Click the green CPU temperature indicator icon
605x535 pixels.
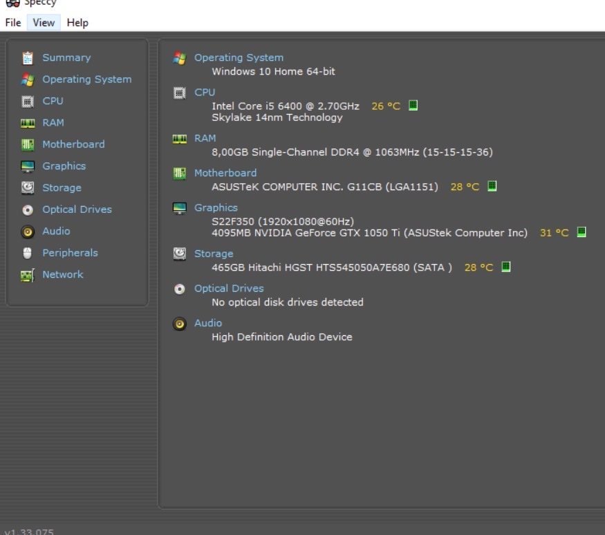tap(413, 106)
